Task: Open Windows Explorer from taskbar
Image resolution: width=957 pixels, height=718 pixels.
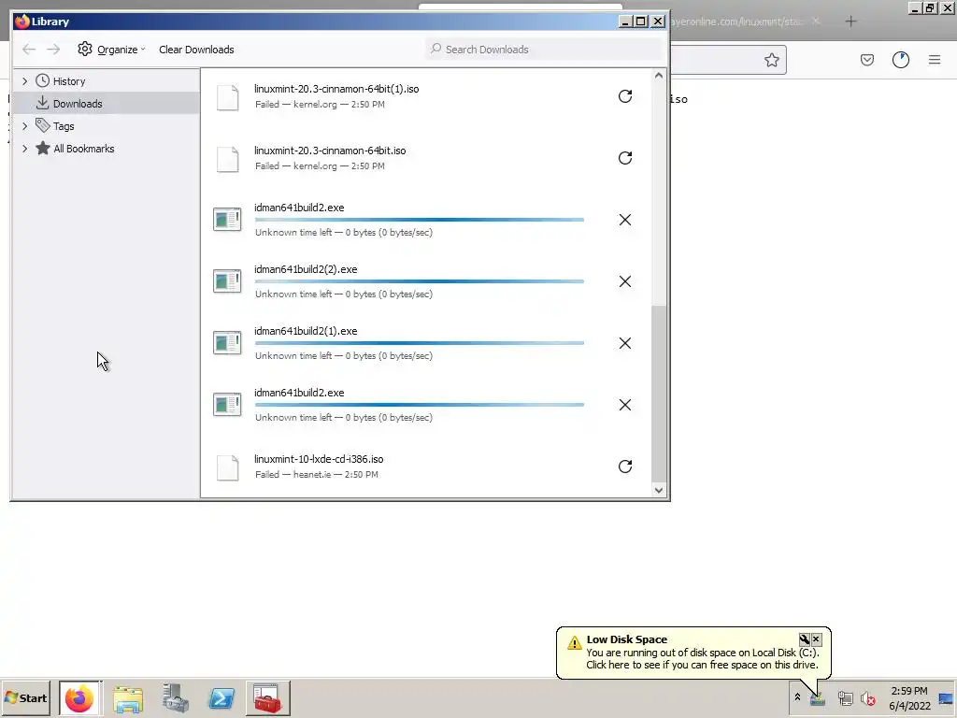Action: pyautogui.click(x=127, y=698)
